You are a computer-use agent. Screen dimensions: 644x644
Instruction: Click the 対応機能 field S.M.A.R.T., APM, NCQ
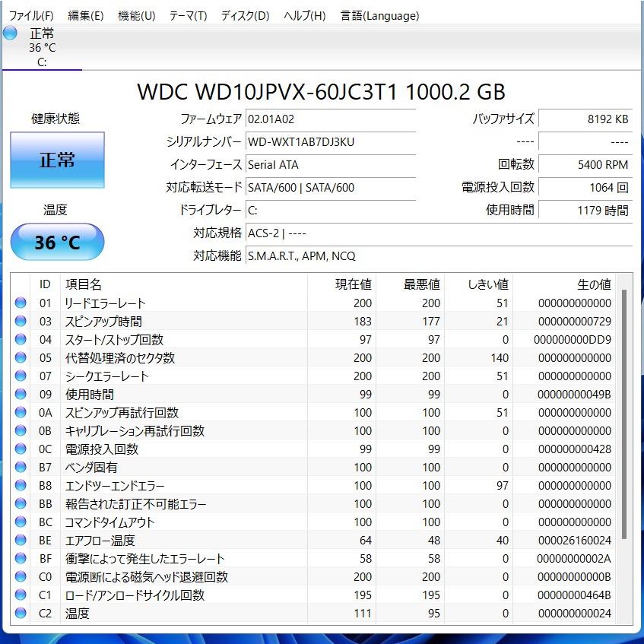click(439, 256)
